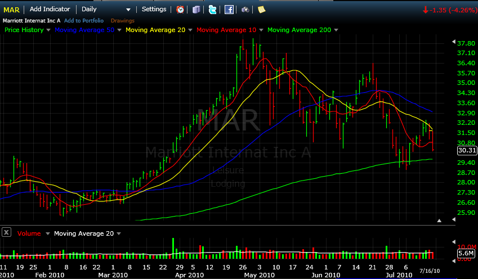Click the Marriott Internat Inc A name
Image resolution: width=478 pixels, height=279 pixels.
32,20
